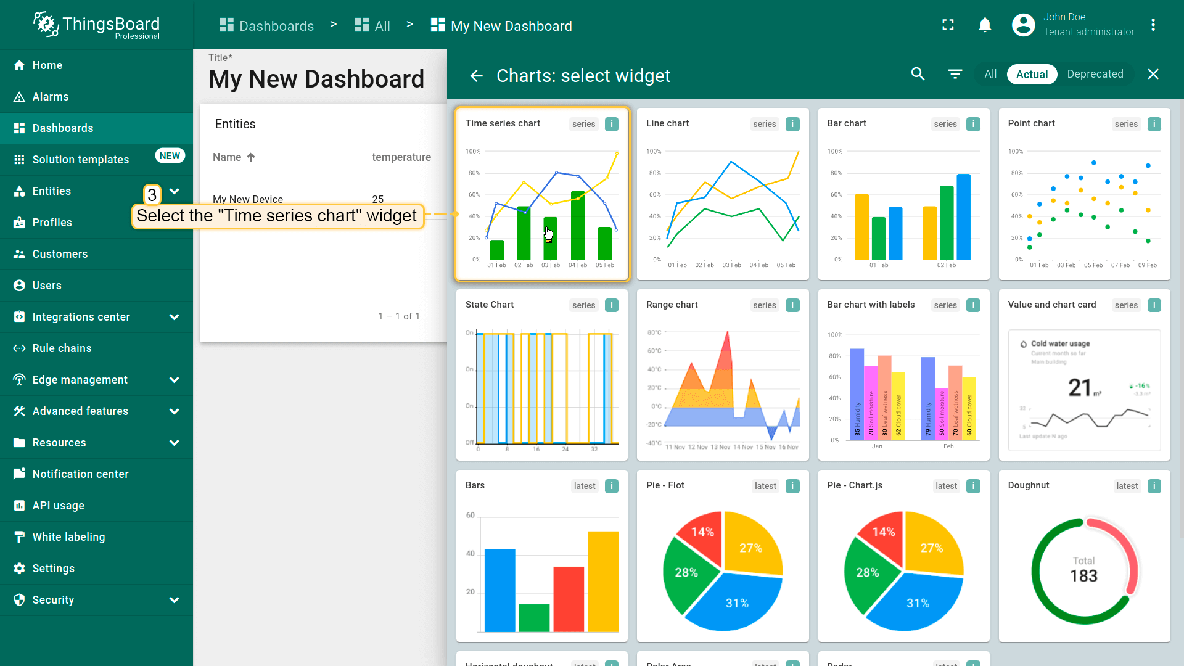Viewport: 1184px width, 666px height.
Task: Select the Deprecated filter toggle
Action: click(1095, 74)
